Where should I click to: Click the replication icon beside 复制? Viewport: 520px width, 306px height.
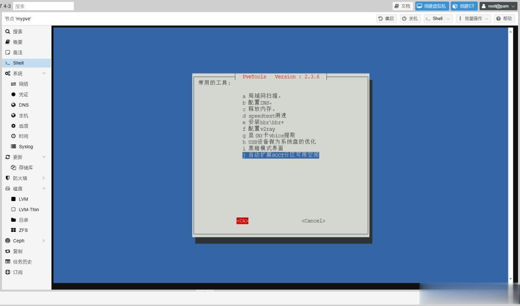(8, 251)
